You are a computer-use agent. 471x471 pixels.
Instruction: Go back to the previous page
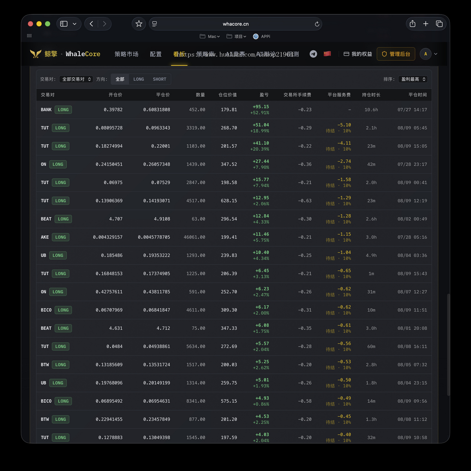(91, 24)
